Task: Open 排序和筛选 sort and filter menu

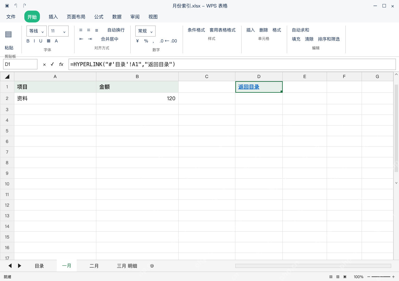Action: point(329,39)
